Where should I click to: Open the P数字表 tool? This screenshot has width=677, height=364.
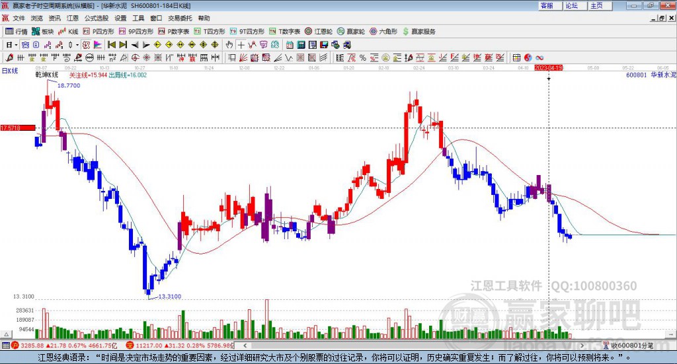click(x=174, y=32)
